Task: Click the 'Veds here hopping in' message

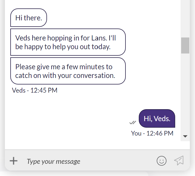Action: [x=68, y=42]
